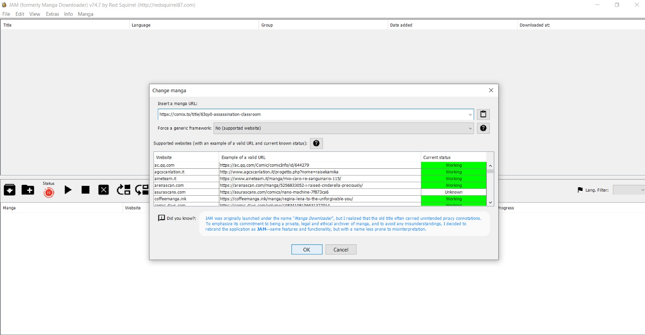Image resolution: width=645 pixels, height=335 pixels.
Task: Open help about supported websites list
Action: tap(316, 143)
